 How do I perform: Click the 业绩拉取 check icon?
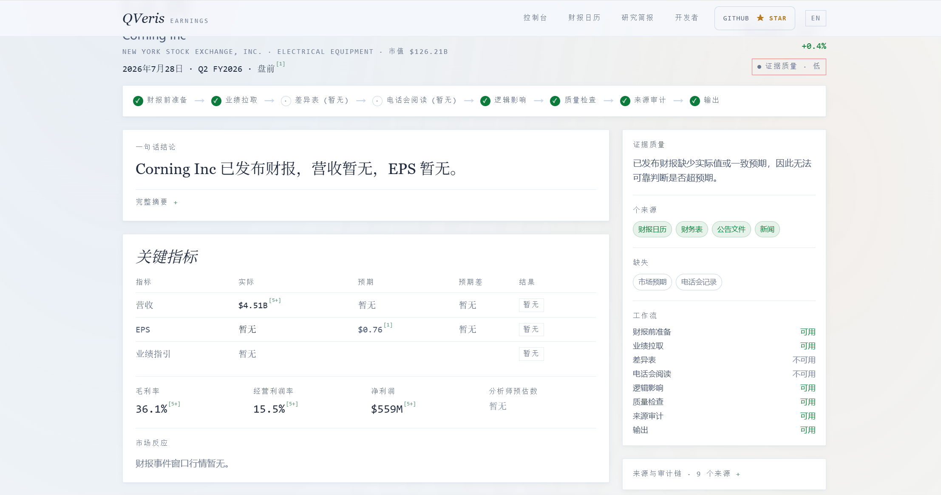(216, 101)
